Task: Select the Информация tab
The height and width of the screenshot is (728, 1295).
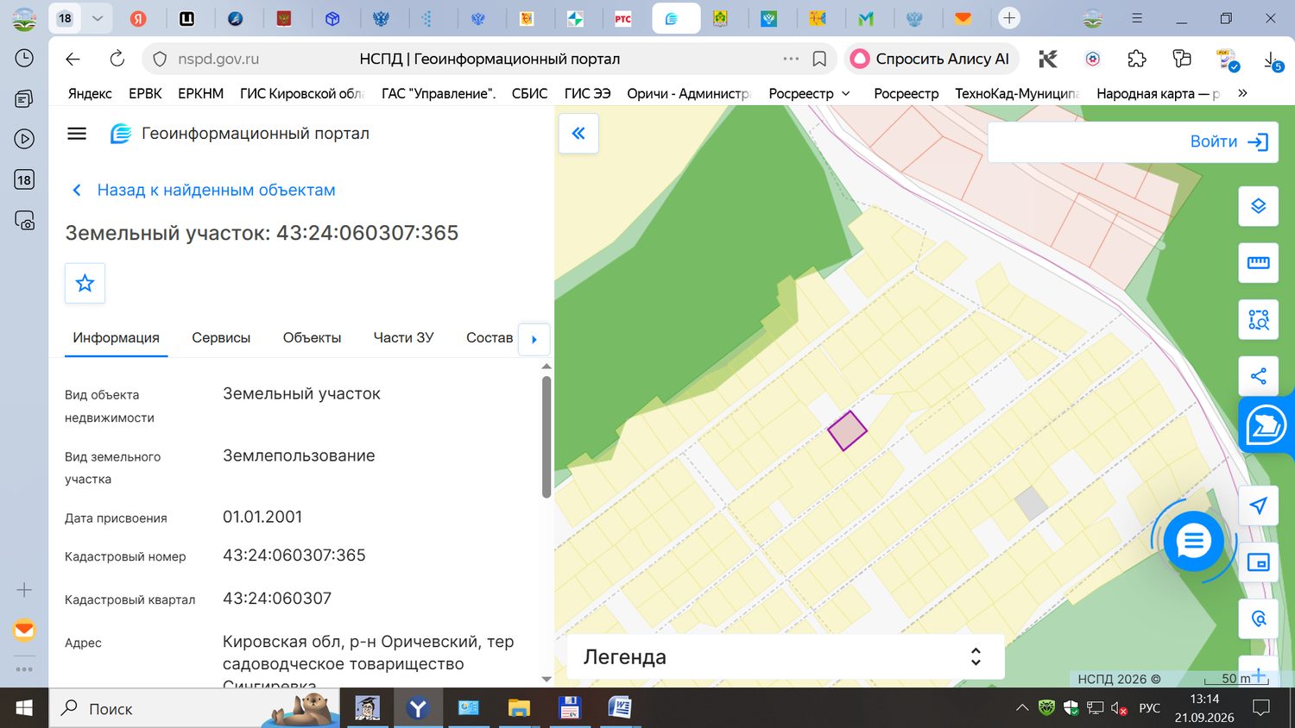Action: tap(116, 337)
